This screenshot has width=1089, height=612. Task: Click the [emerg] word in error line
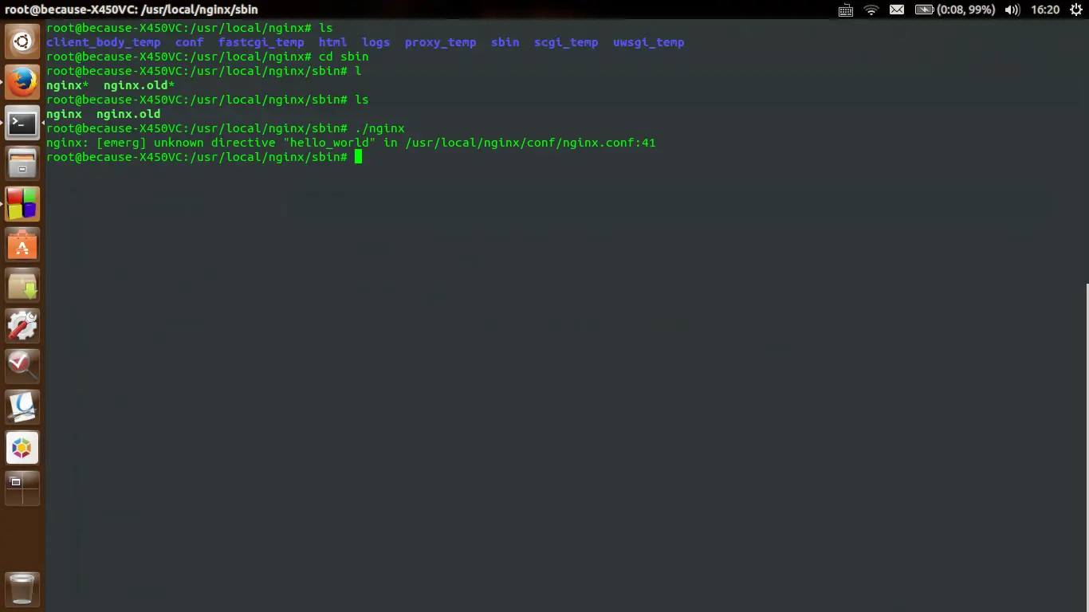[x=121, y=143]
